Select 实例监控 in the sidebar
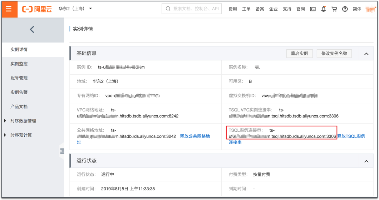This screenshot has width=379, height=200. coord(33,64)
